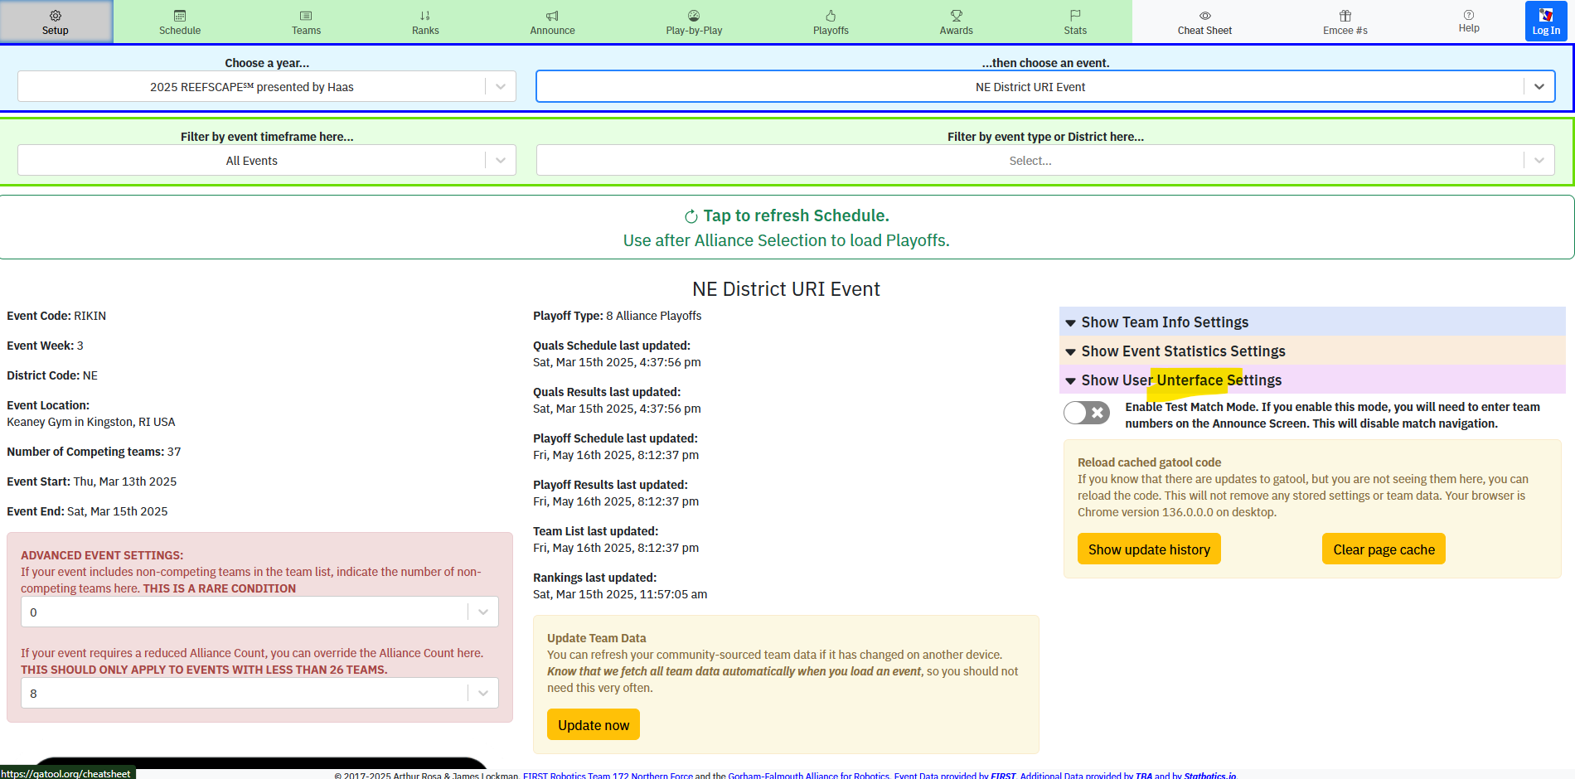The height and width of the screenshot is (779, 1575).
Task: Collapse Show User Interface Settings section
Action: point(1312,380)
